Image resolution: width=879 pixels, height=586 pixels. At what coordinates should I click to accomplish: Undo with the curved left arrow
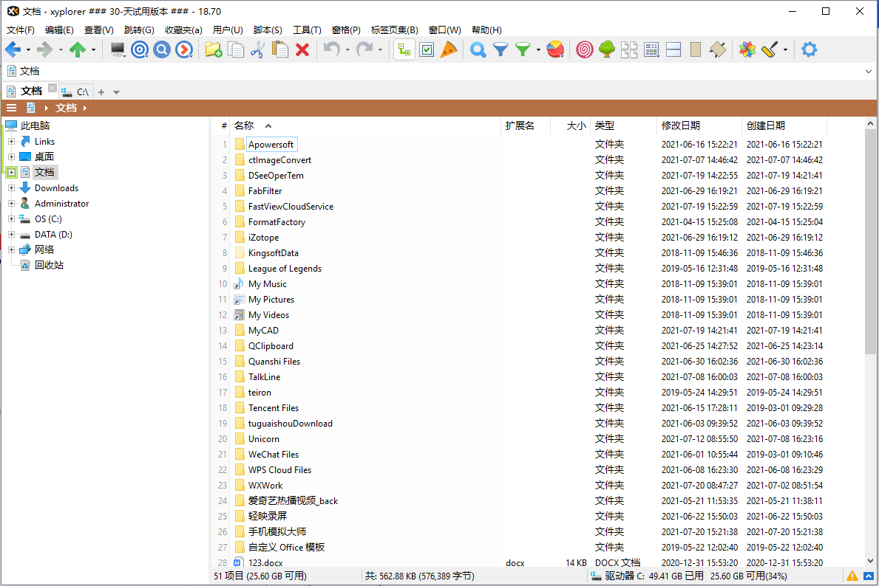point(332,49)
